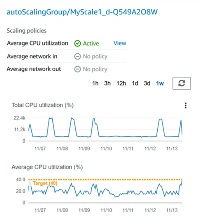Select the 3h time range
This screenshot has height=220, width=201.
pyautogui.click(x=107, y=83)
